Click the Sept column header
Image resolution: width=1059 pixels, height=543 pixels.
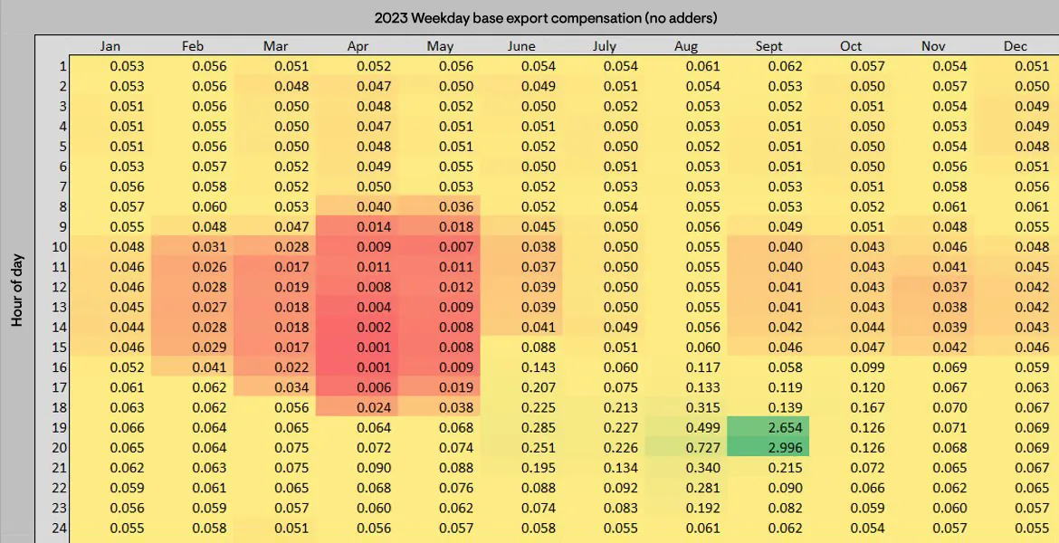tap(768, 46)
